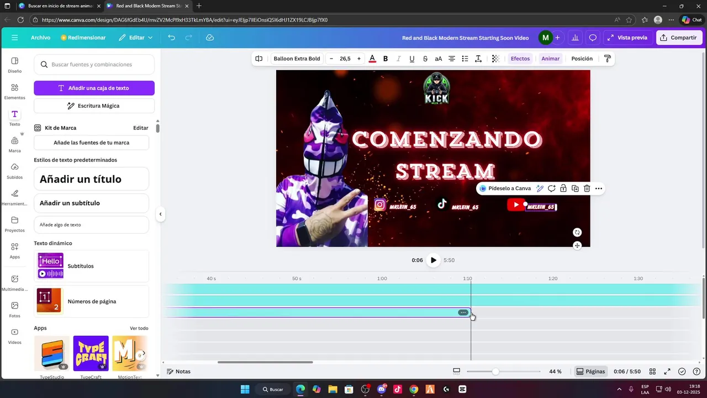Play the video timeline
Viewport: 707px width, 398px height.
[x=434, y=260]
